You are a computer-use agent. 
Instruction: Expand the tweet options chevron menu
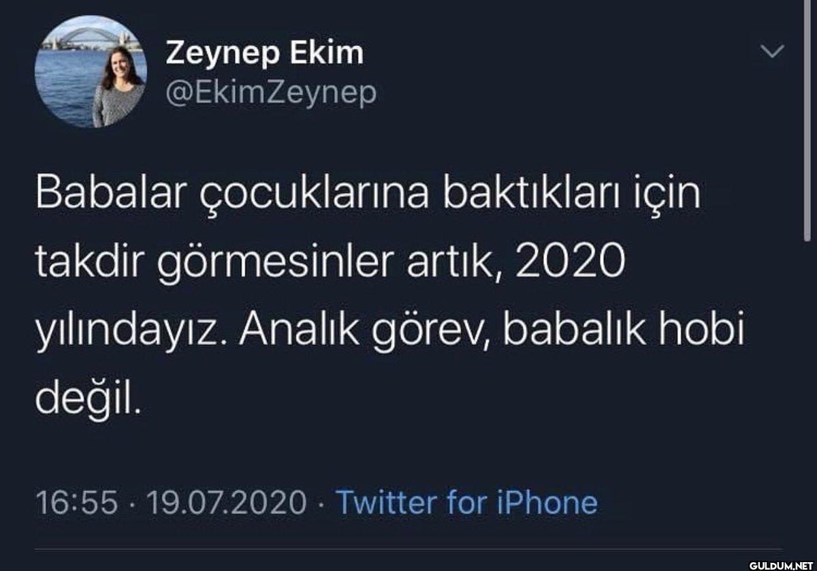tap(772, 51)
